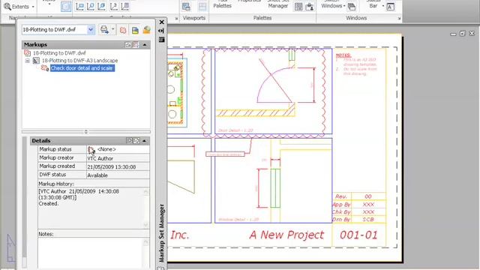Open Markup Set Manager properties menu icon

click(161, 40)
